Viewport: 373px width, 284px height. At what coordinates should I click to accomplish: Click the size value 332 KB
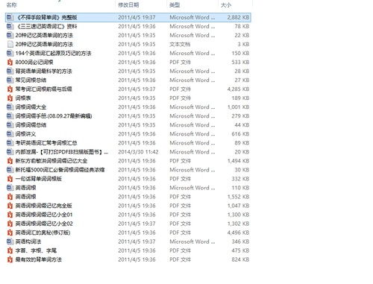pos(240,179)
